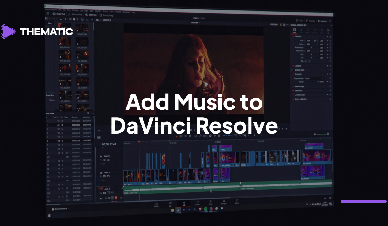Image resolution: width=388 pixels, height=226 pixels.
Task: Open the Inspector panel
Action: tap(323, 21)
